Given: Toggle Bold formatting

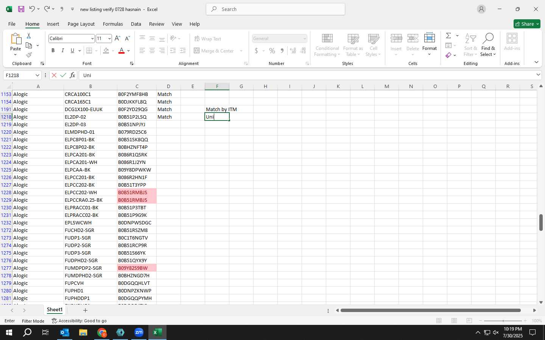Looking at the screenshot, I should coord(53,51).
